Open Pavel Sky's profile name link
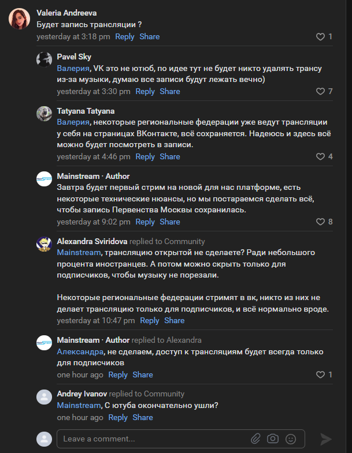Screen dimensions: 352x453 click(x=74, y=57)
